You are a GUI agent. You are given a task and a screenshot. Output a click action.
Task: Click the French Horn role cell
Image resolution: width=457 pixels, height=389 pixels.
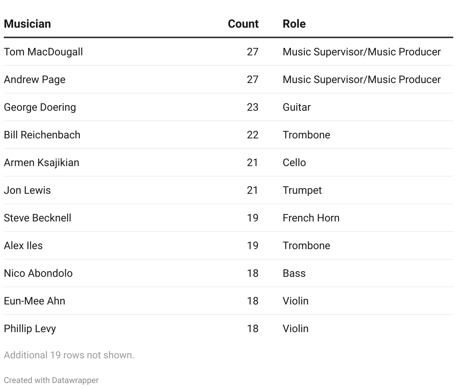coord(311,218)
